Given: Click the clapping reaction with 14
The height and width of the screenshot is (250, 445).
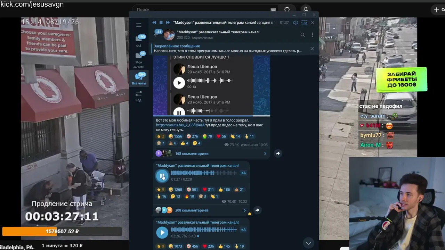Looking at the screenshot, I should click(x=235, y=136).
